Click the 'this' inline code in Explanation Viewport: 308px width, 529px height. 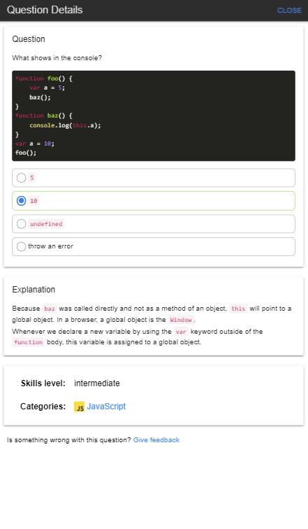point(238,309)
